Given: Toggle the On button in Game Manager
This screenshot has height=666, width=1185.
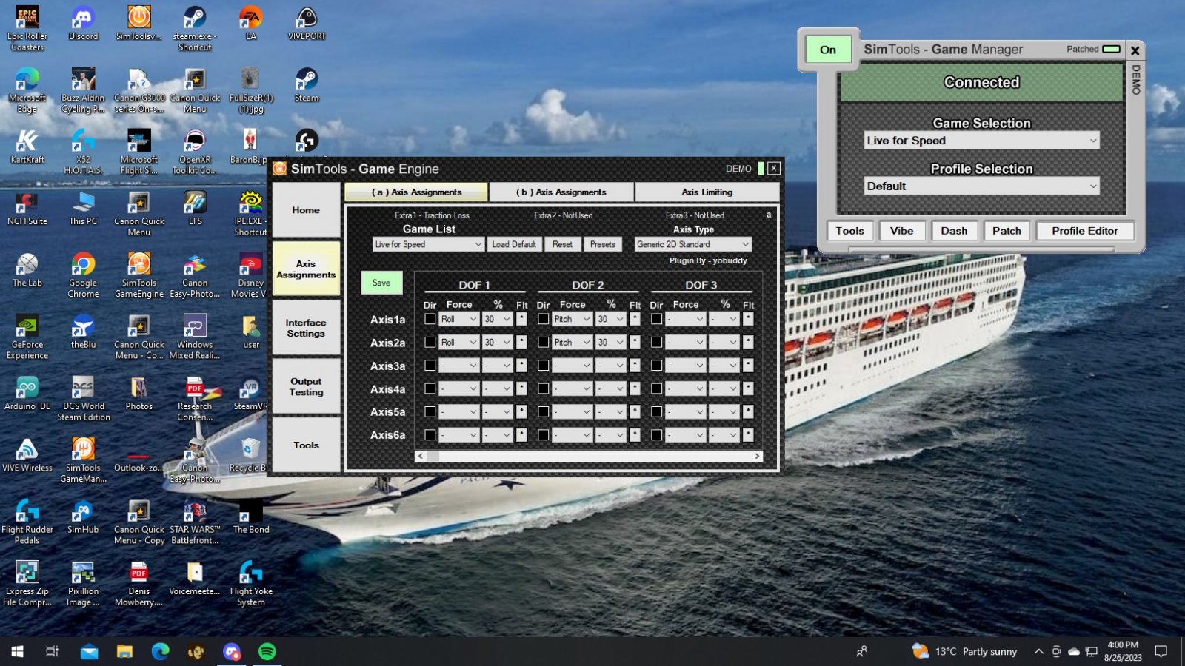Looking at the screenshot, I should [x=828, y=50].
